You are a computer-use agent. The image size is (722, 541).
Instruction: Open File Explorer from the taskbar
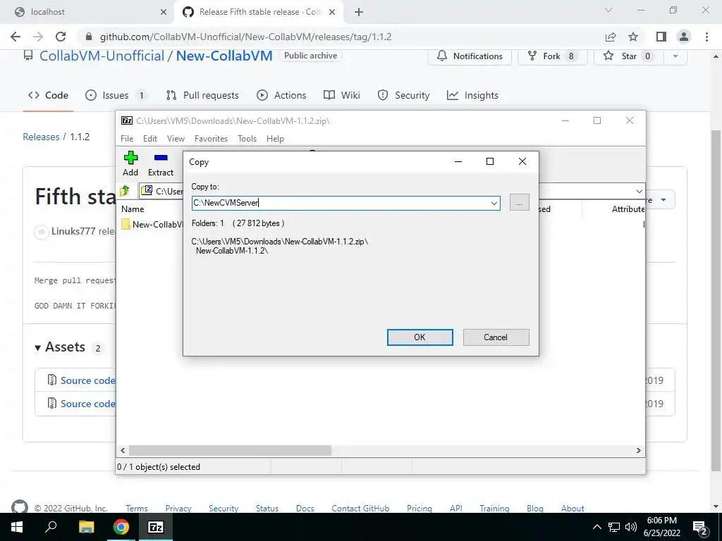click(86, 527)
